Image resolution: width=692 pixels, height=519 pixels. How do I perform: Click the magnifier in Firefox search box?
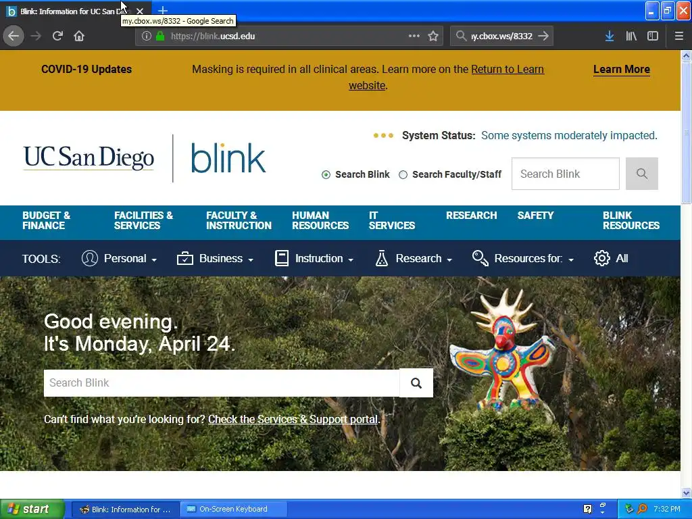461,36
